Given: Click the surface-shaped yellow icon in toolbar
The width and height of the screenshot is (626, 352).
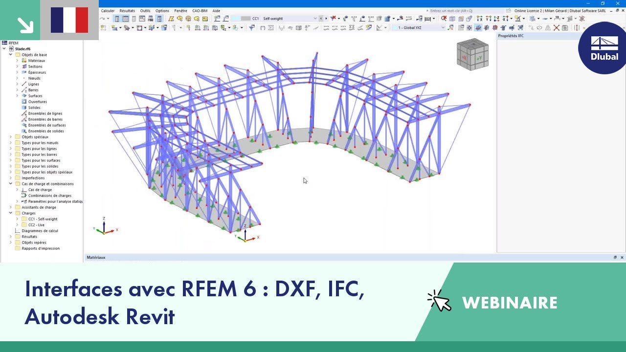Looking at the screenshot, I should click(171, 19).
